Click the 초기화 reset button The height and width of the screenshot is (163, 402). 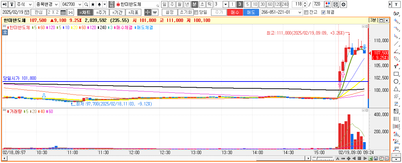click(x=186, y=12)
